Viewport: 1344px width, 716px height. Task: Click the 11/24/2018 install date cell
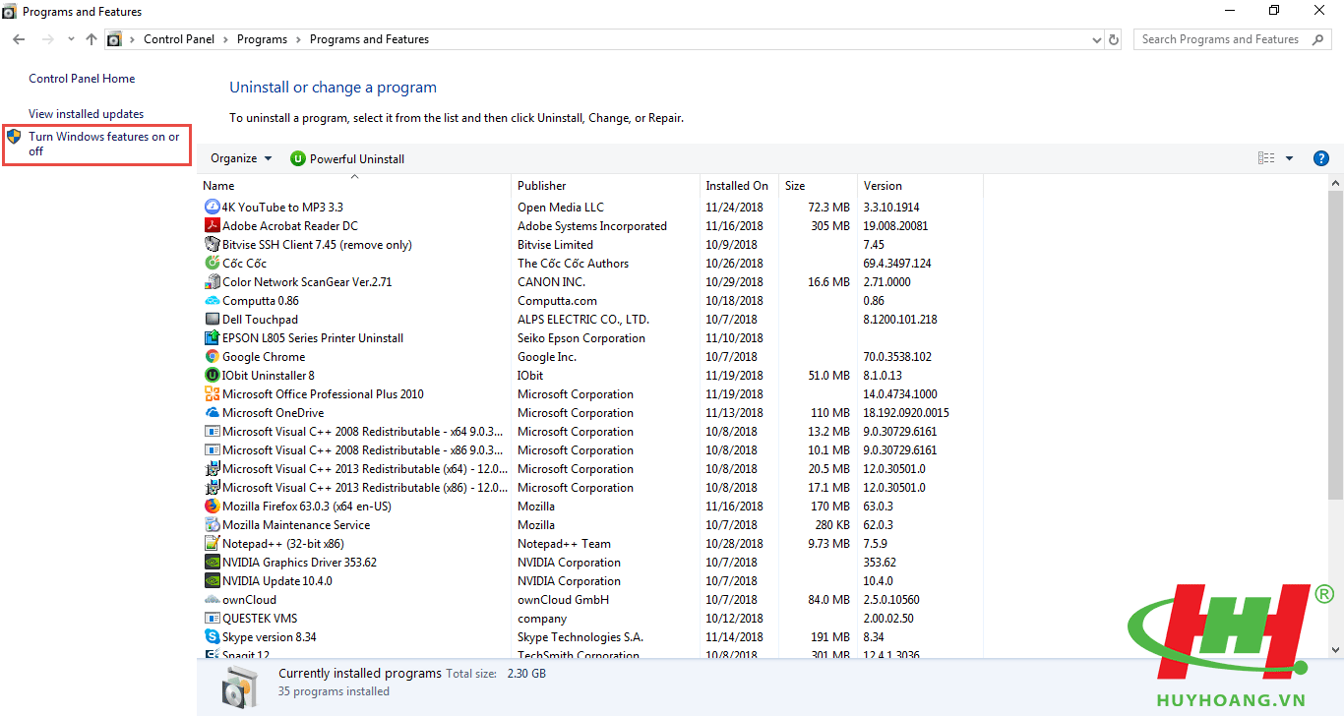tap(734, 207)
